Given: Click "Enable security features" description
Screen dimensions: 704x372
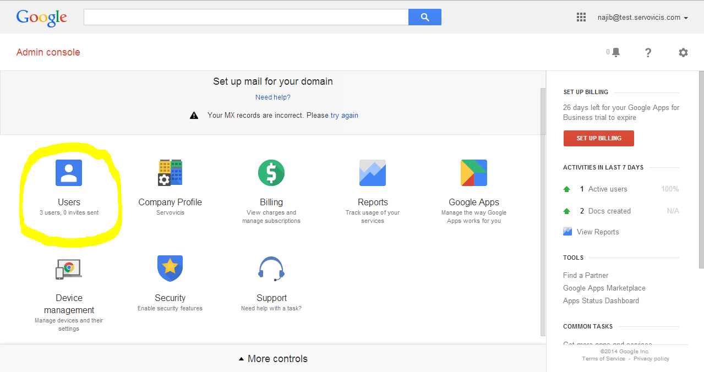Looking at the screenshot, I should click(170, 308).
